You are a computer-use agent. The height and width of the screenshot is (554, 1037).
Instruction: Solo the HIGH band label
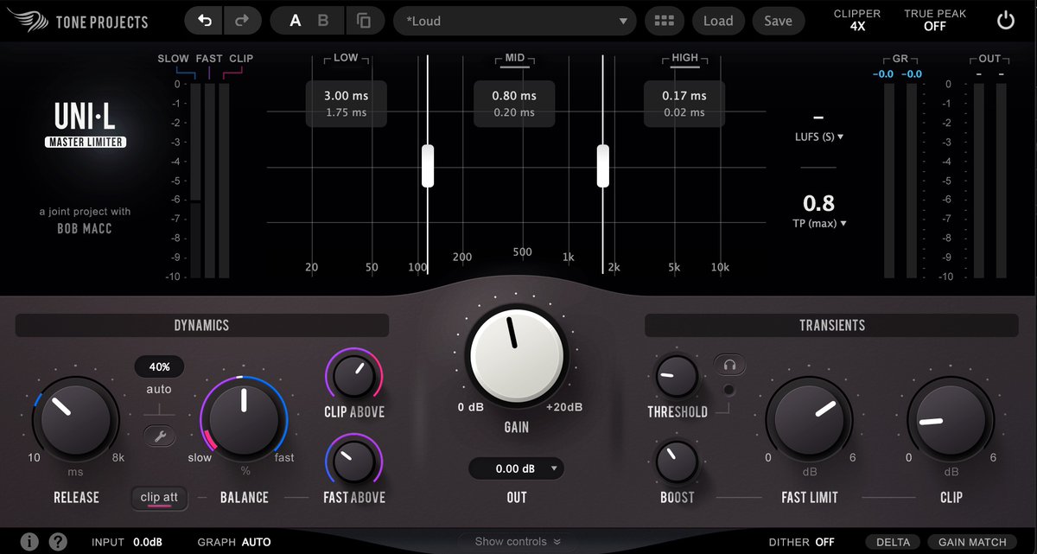coord(684,58)
